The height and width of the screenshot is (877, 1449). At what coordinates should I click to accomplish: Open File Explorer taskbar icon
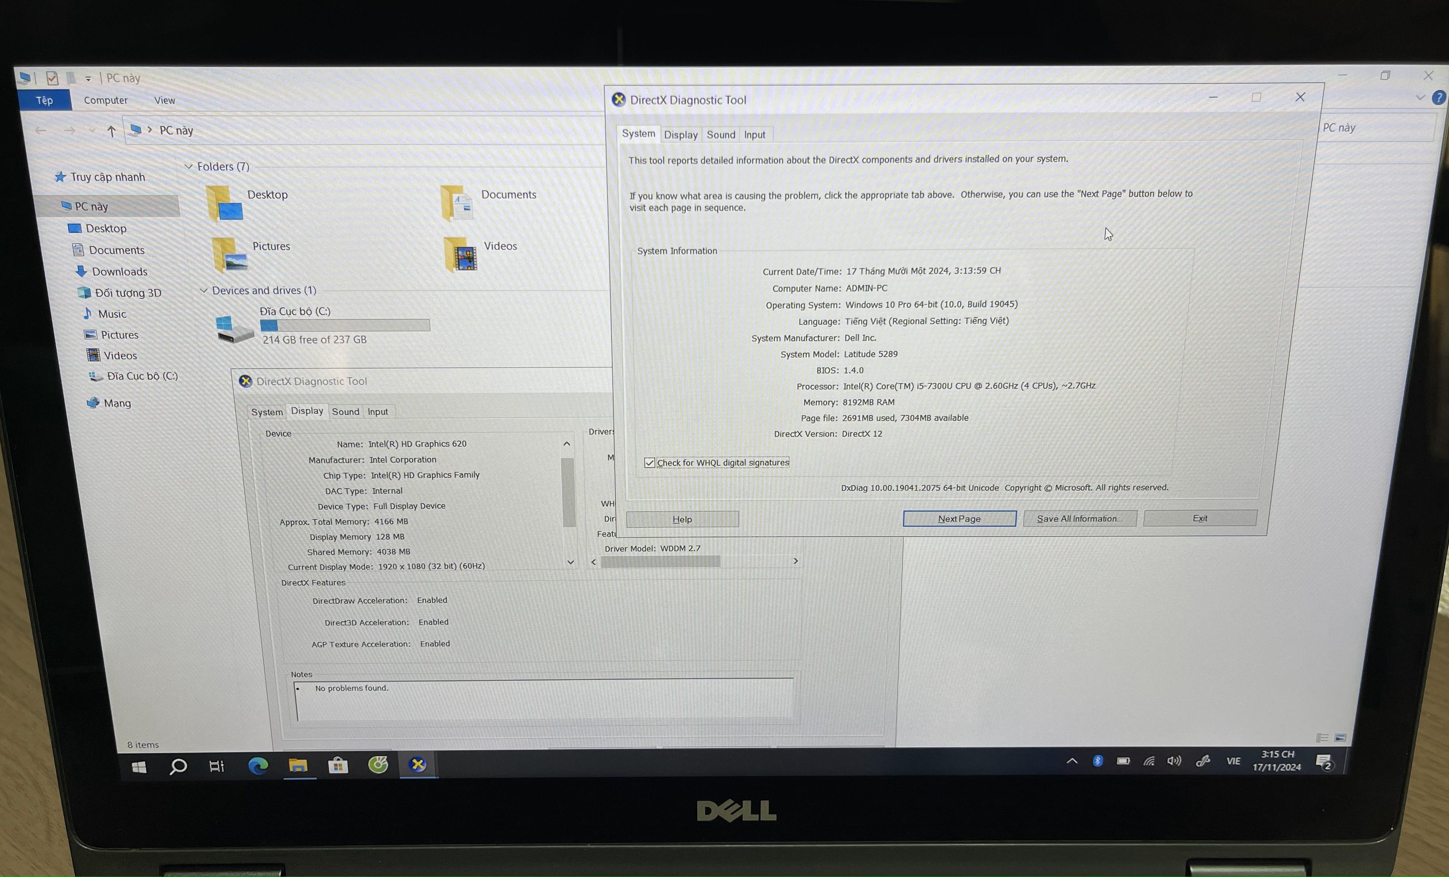tap(298, 765)
